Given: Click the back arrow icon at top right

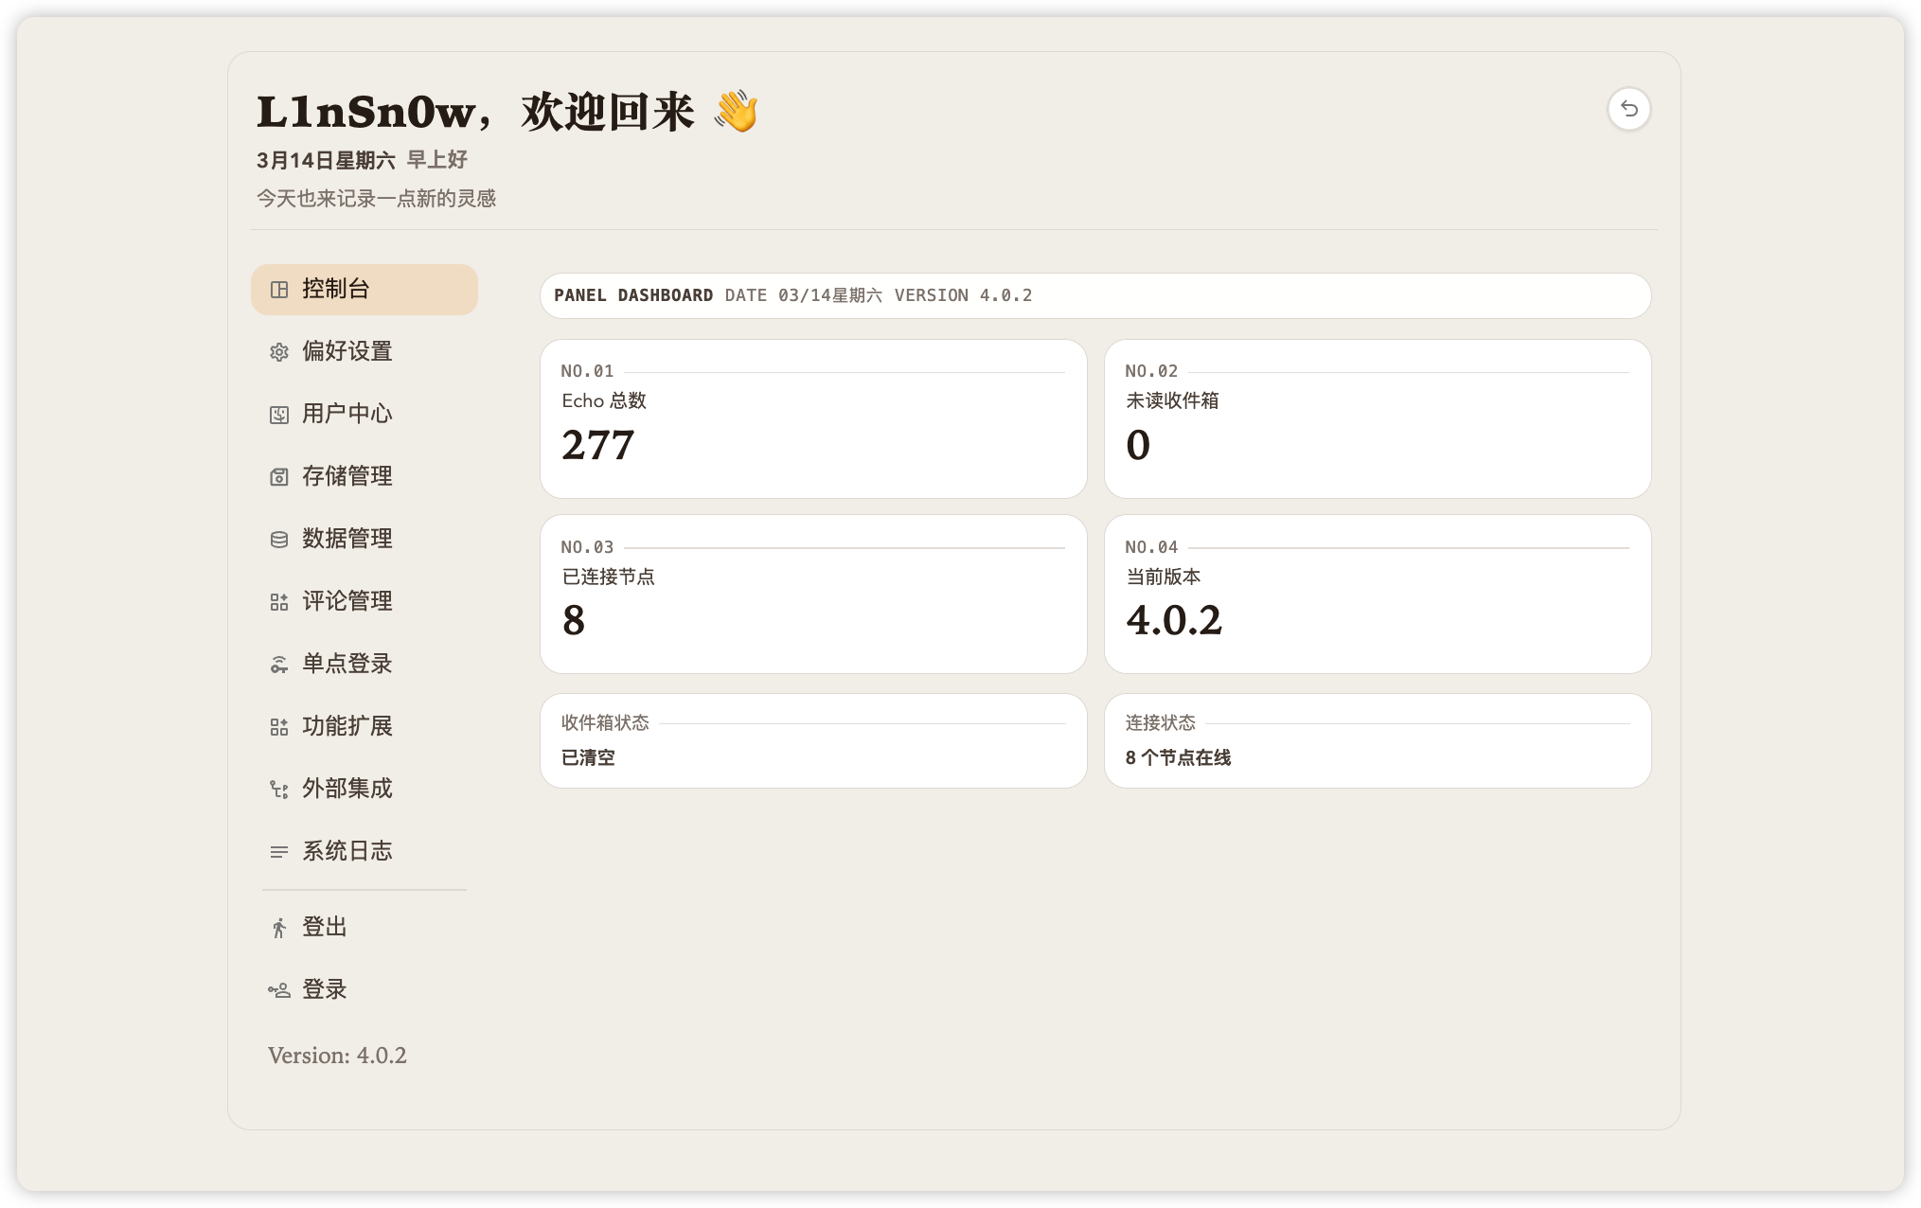Looking at the screenshot, I should point(1628,109).
